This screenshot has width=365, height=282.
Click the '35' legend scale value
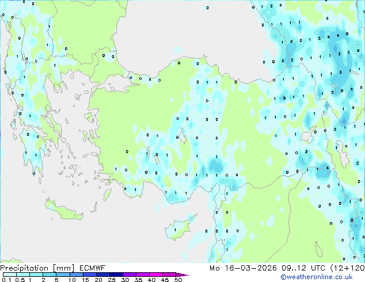138,280
